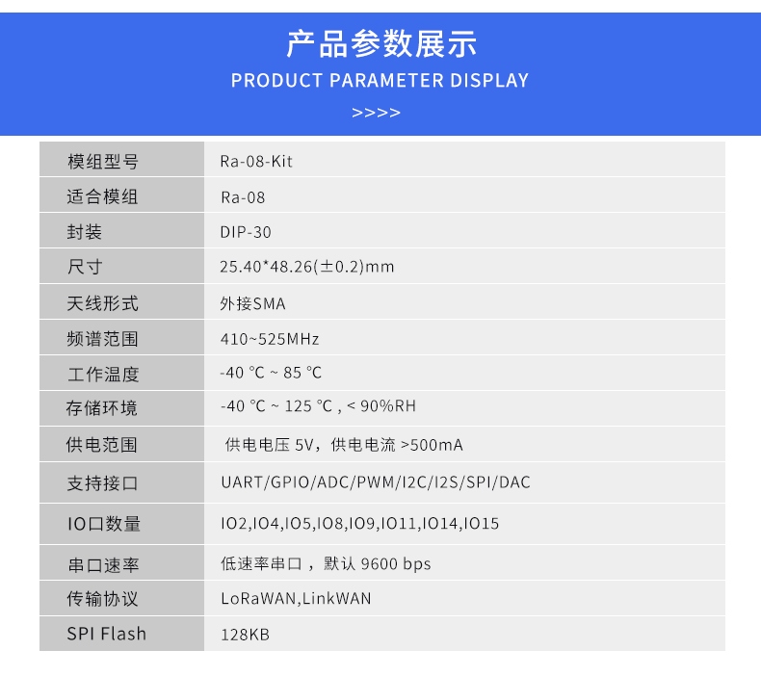The height and width of the screenshot is (676, 761).
Task: Select the '供电电压 5V，供电电流 >500mA' value
Action: (x=344, y=445)
